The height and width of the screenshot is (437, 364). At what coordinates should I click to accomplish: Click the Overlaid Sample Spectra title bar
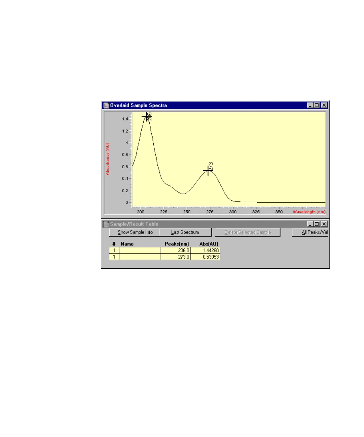pos(215,105)
